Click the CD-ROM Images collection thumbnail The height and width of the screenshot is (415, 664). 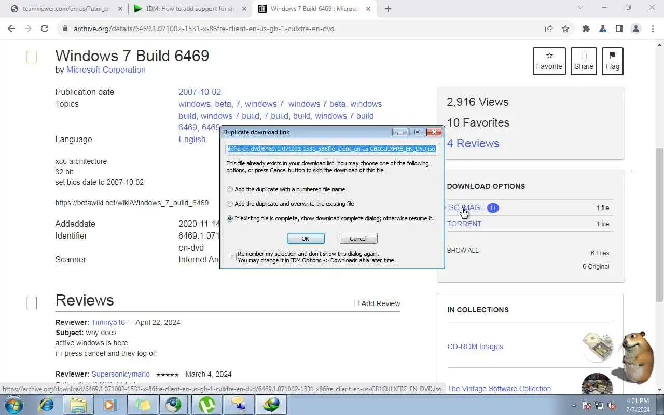(597, 347)
